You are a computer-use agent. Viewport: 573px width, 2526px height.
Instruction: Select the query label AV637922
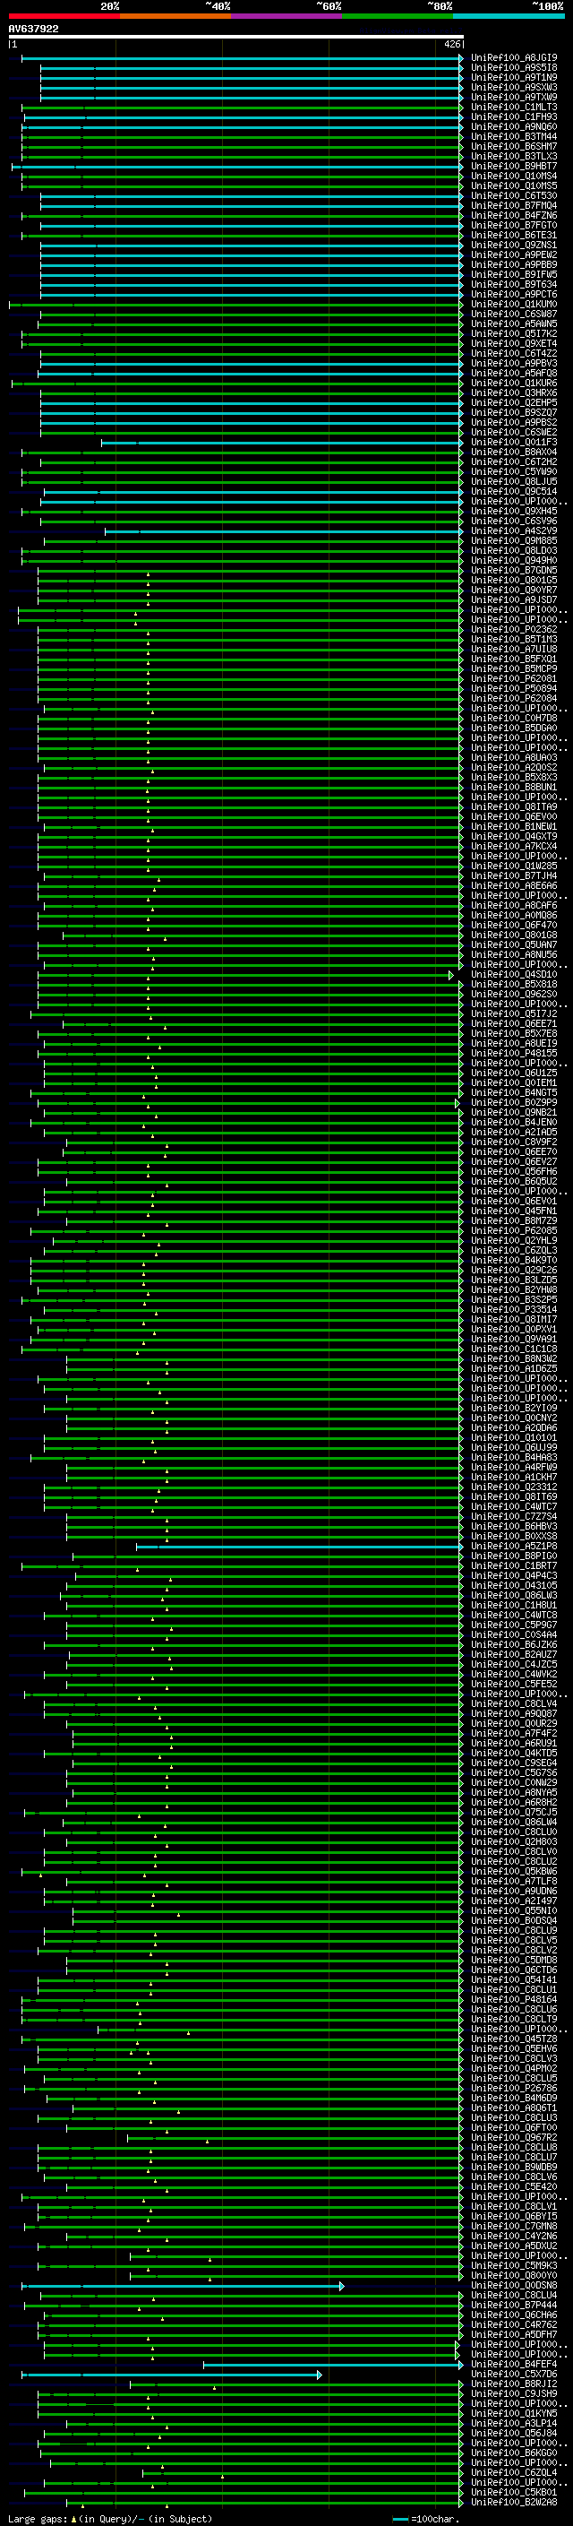pyautogui.click(x=33, y=29)
